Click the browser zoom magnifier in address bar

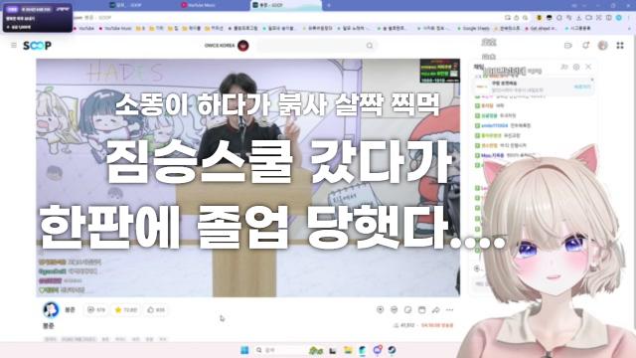(x=526, y=18)
